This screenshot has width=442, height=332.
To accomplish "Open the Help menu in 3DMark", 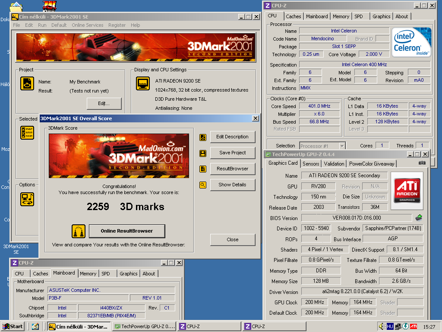I will (x=135, y=25).
